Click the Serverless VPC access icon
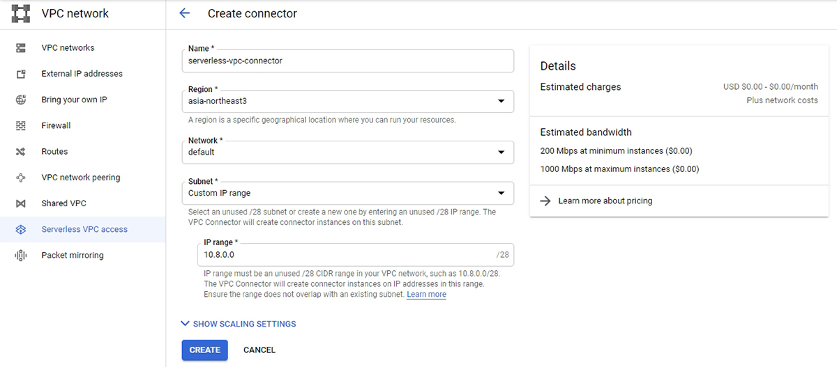 click(x=21, y=229)
